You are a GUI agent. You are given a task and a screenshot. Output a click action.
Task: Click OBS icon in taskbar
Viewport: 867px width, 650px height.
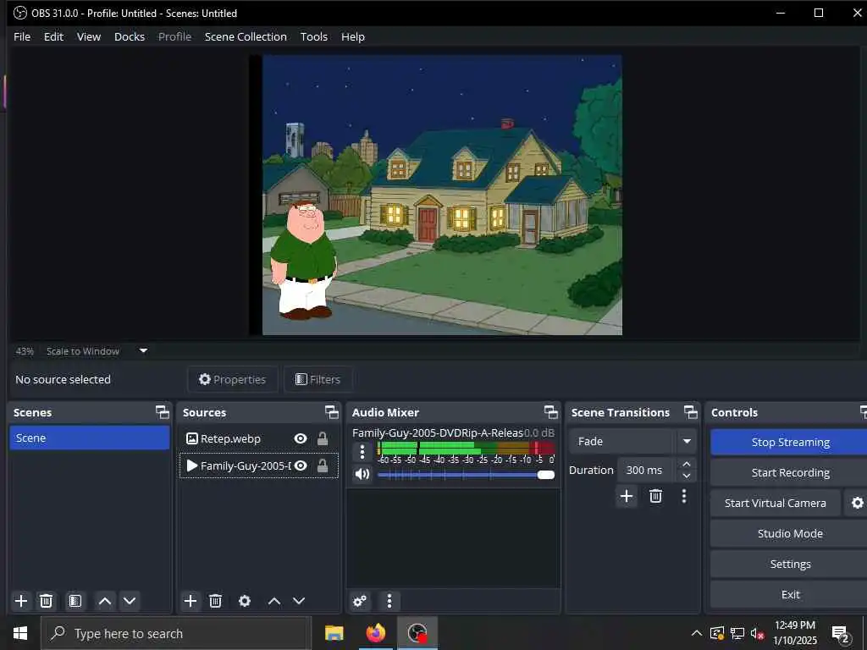click(417, 633)
